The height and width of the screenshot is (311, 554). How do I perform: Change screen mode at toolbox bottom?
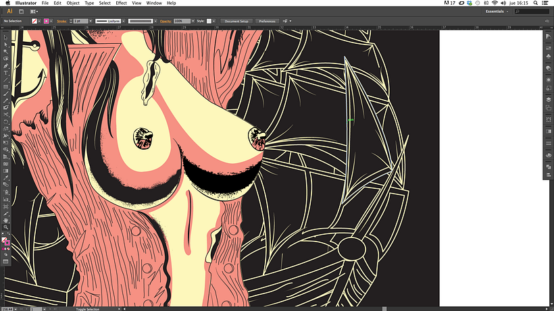pos(5,262)
